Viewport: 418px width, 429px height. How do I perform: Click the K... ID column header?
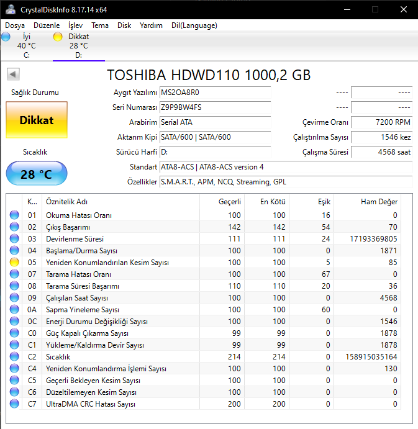click(x=32, y=202)
